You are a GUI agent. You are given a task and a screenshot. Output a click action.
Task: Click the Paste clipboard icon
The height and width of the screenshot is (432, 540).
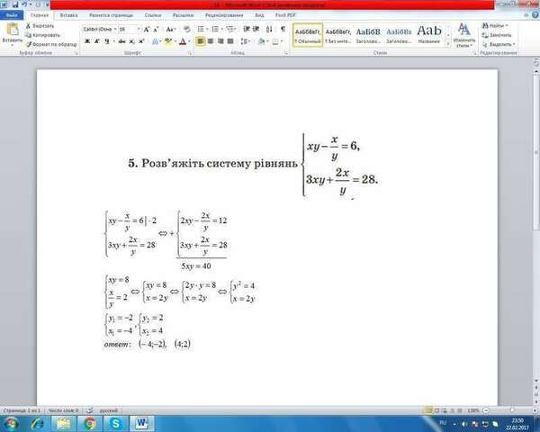13,30
